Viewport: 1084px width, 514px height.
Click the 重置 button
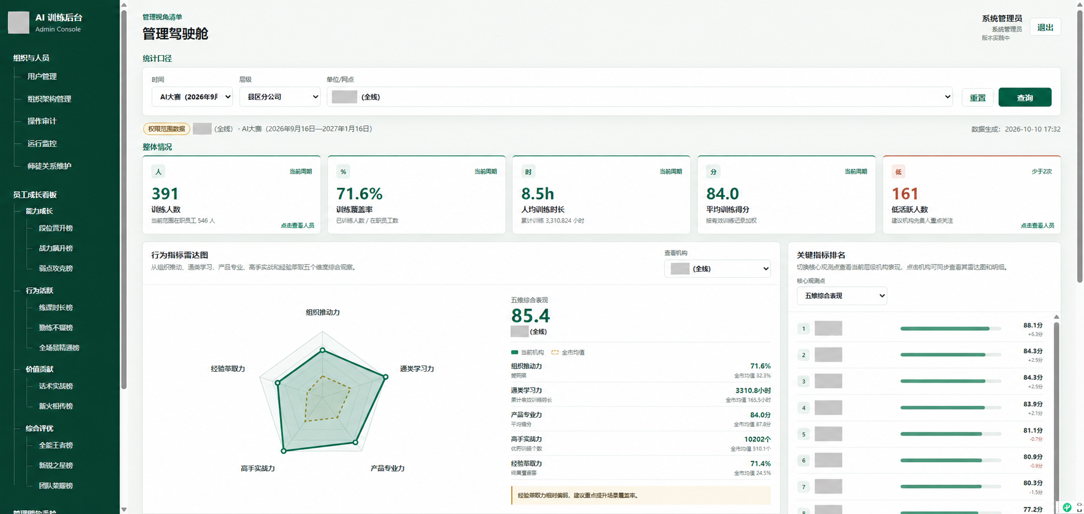(977, 98)
